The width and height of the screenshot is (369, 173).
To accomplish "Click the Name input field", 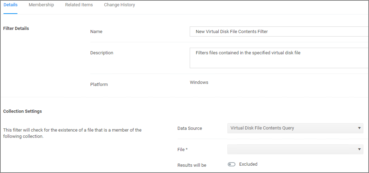I will click(x=279, y=31).
